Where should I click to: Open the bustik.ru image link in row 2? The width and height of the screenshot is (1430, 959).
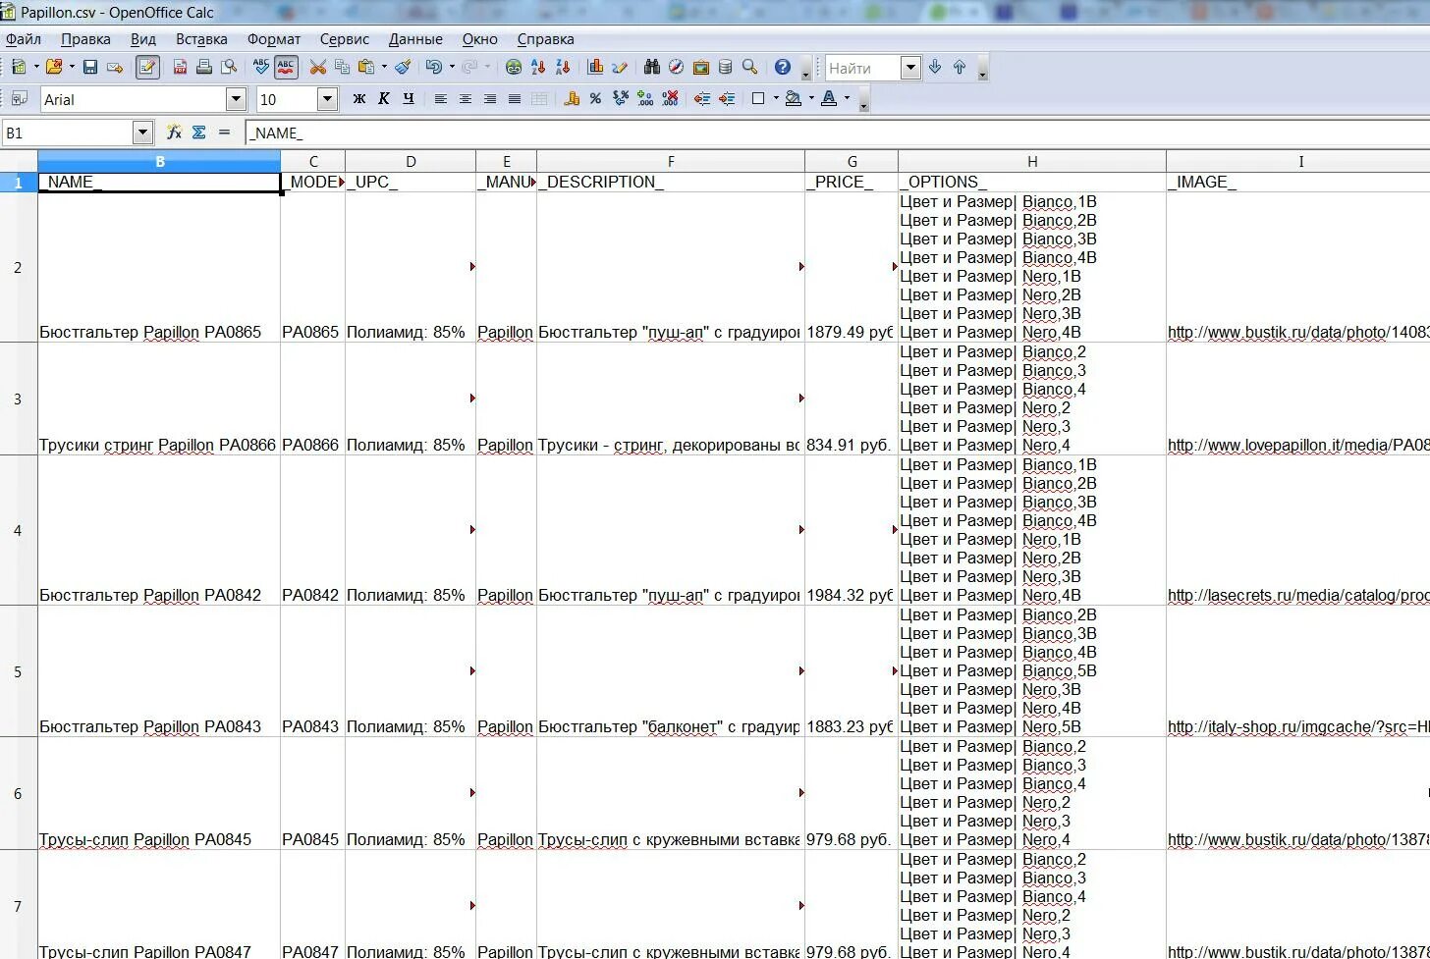1298,333
